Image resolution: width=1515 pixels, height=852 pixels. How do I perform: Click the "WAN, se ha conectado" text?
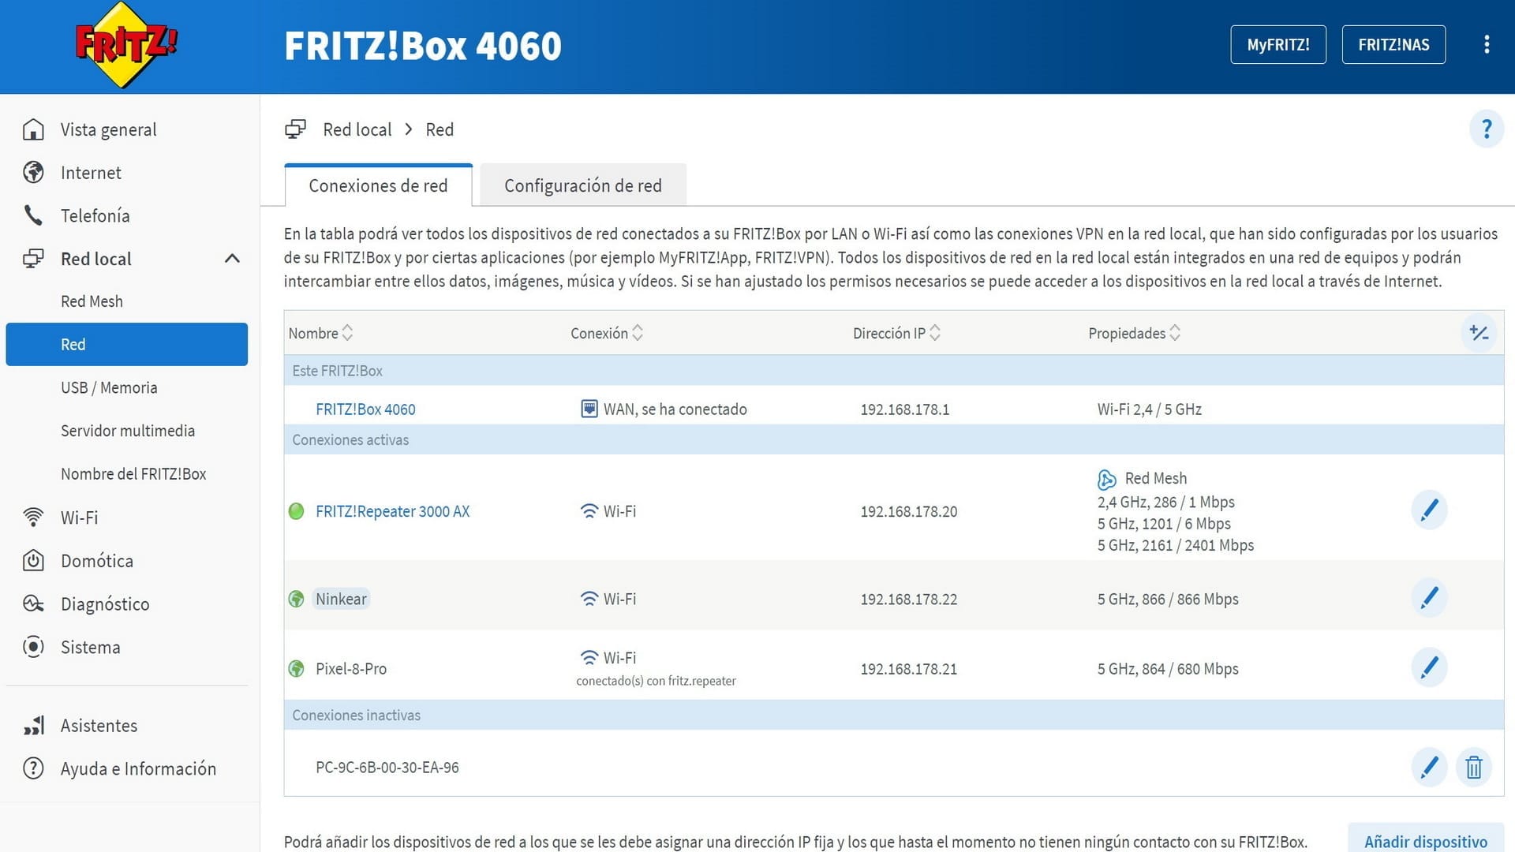pos(675,409)
